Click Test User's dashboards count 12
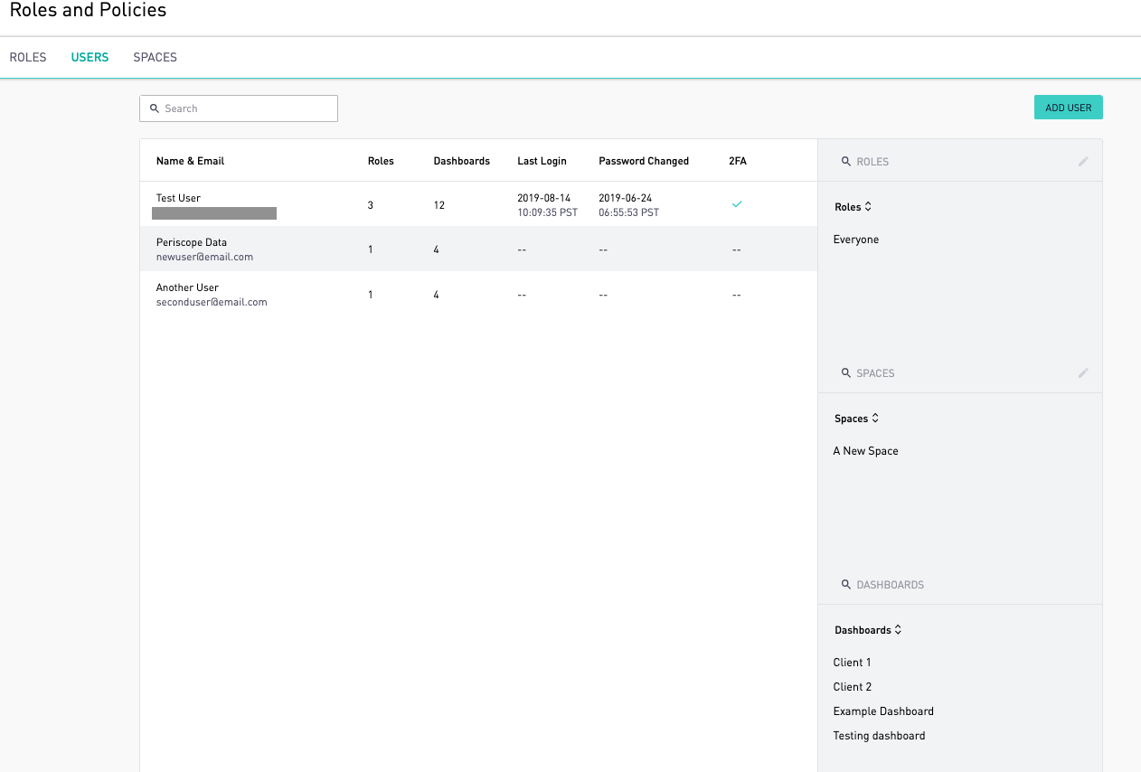This screenshot has width=1141, height=772. click(439, 205)
